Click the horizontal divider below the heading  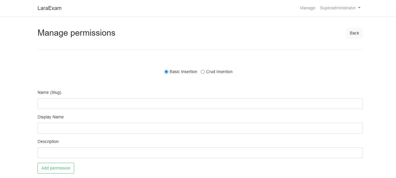[x=200, y=50]
